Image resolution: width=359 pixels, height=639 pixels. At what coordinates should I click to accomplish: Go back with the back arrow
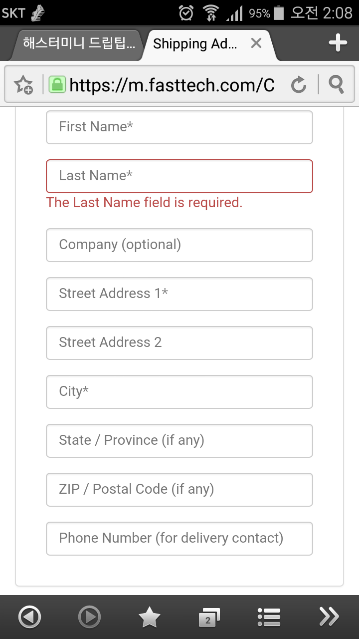(29, 617)
